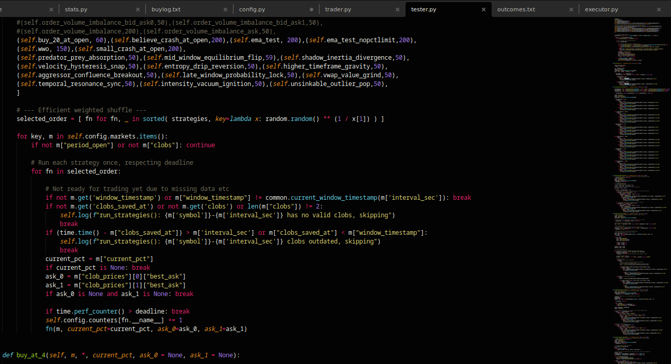The height and width of the screenshot is (364, 671).
Task: Click the 'Not ready for trading yet' comment
Action: pyautogui.click(x=137, y=189)
